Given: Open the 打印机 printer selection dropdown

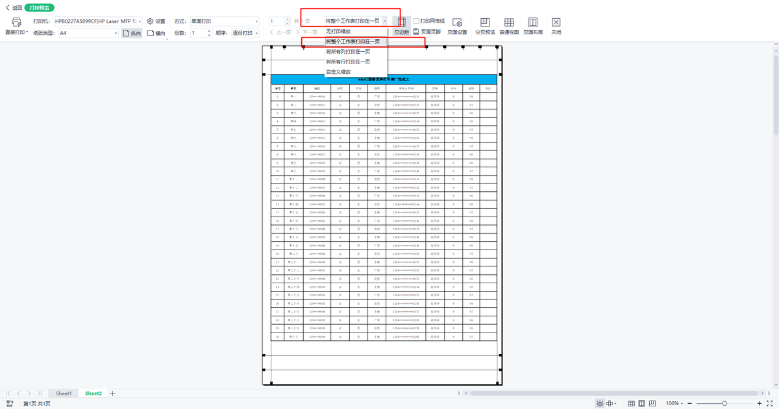Looking at the screenshot, I should point(99,21).
